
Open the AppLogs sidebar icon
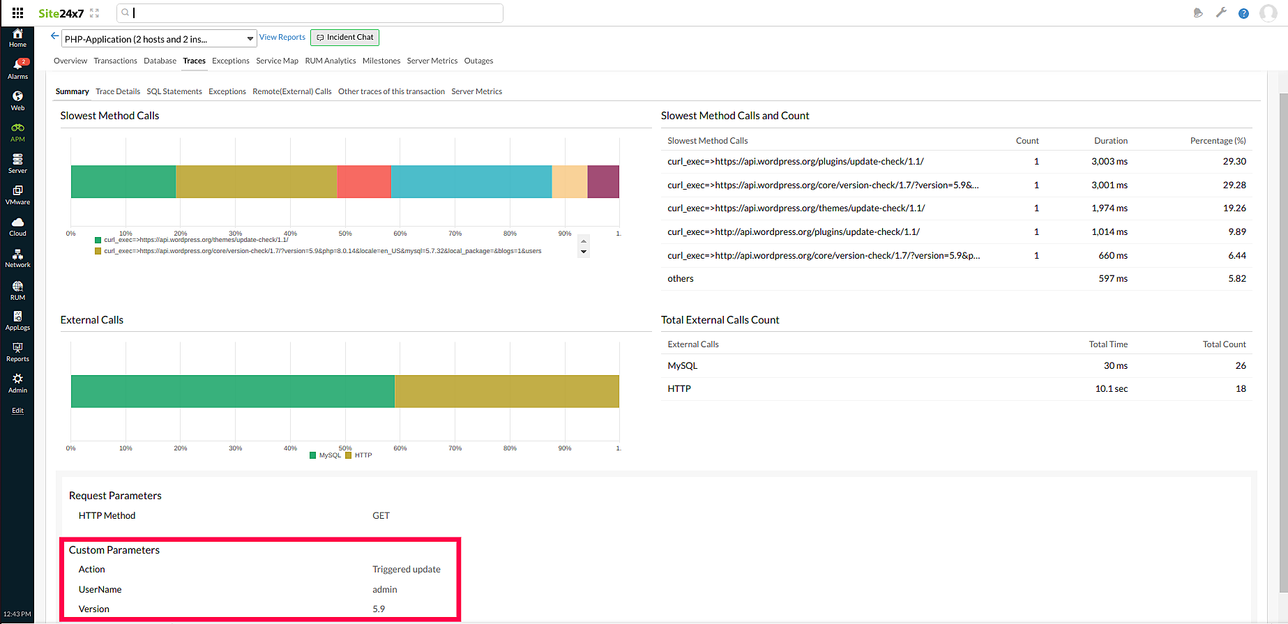[17, 320]
